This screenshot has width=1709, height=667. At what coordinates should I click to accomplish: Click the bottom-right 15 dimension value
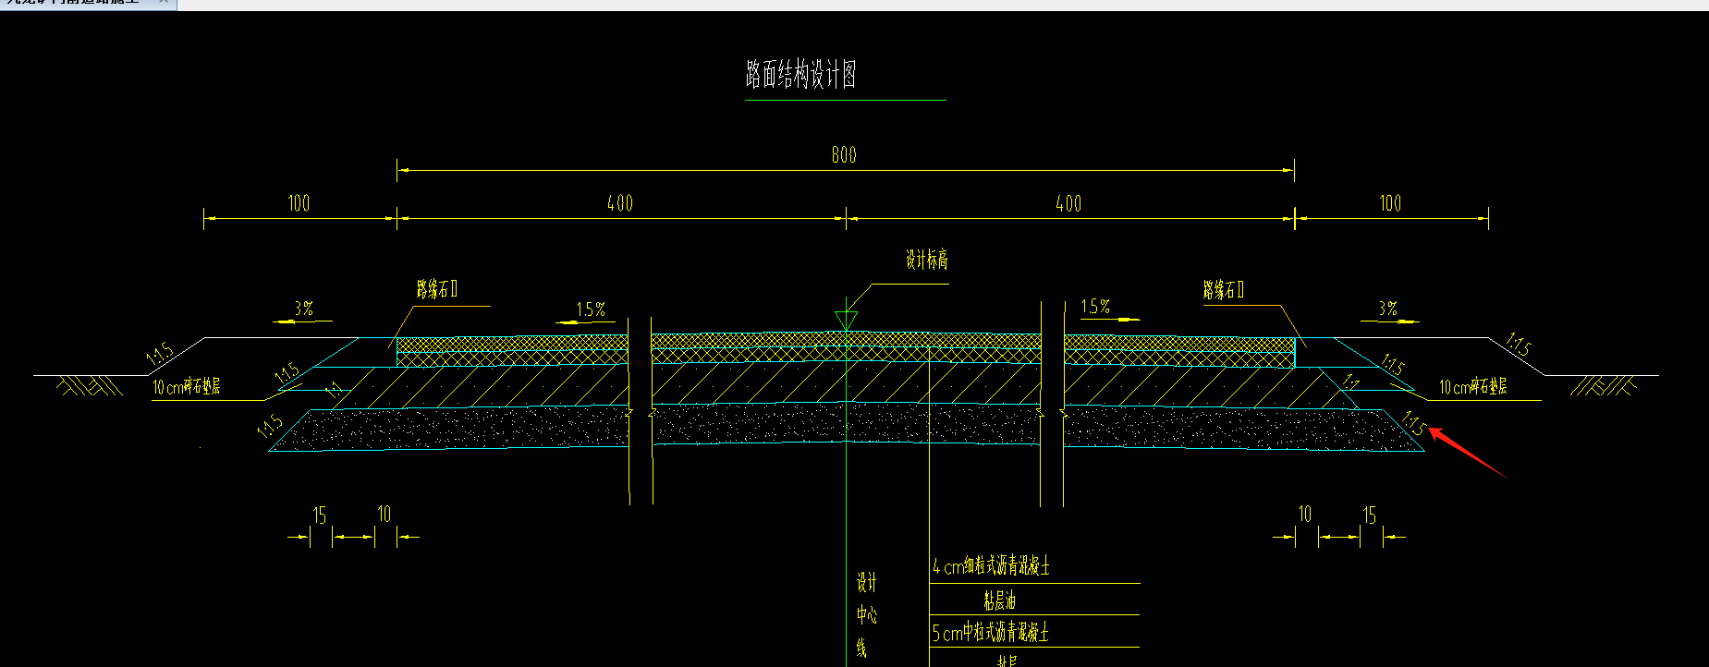(x=1369, y=515)
